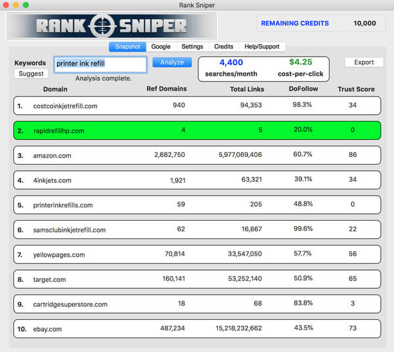Select the cartridgesuperstore.com result

point(197,304)
